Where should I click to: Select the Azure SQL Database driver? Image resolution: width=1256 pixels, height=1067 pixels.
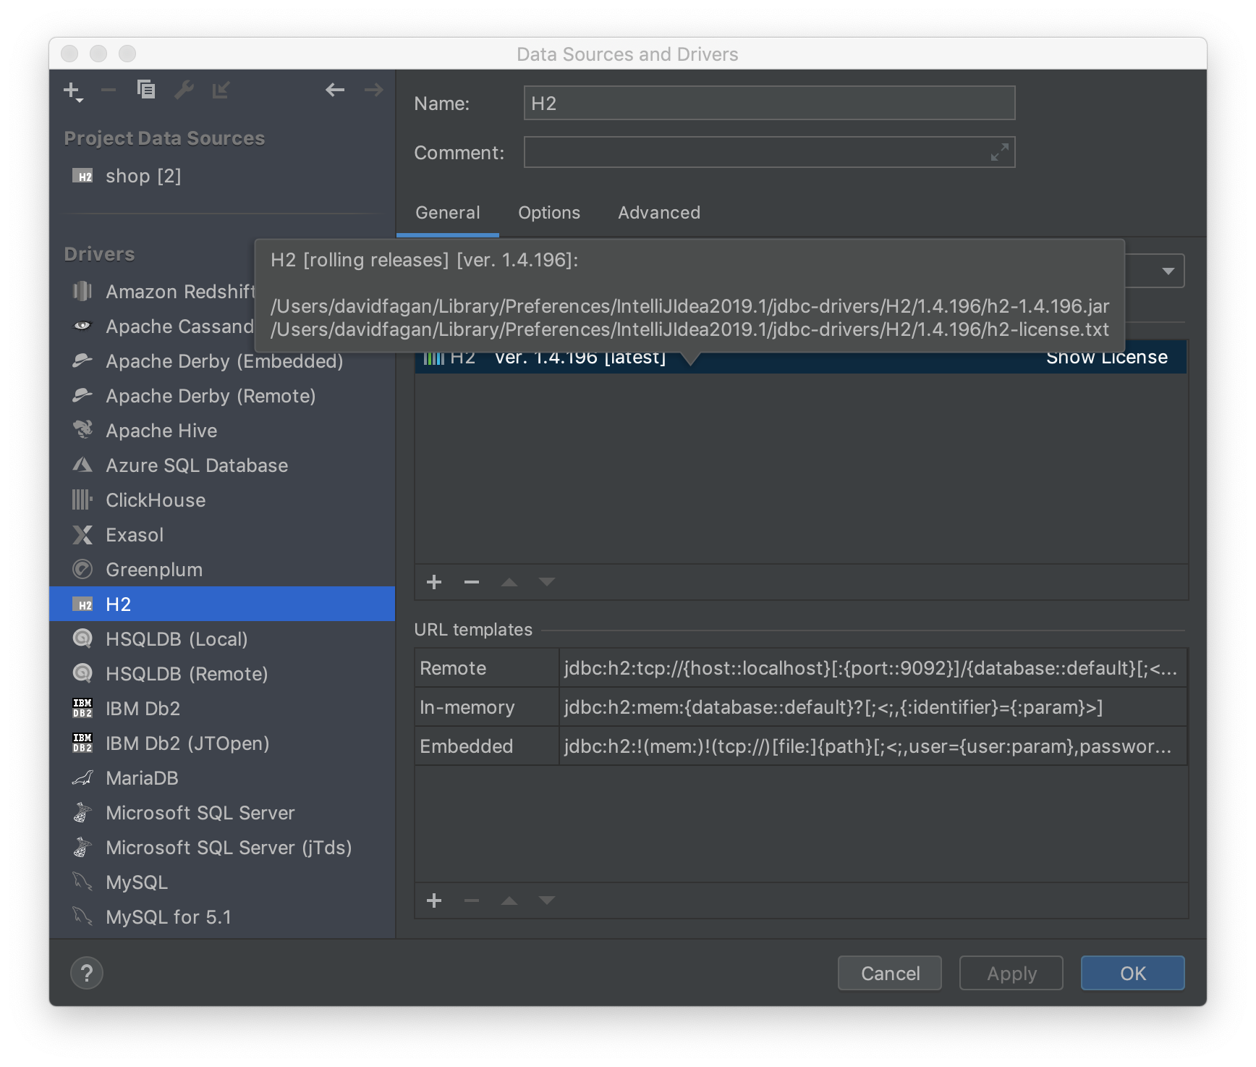click(x=222, y=465)
